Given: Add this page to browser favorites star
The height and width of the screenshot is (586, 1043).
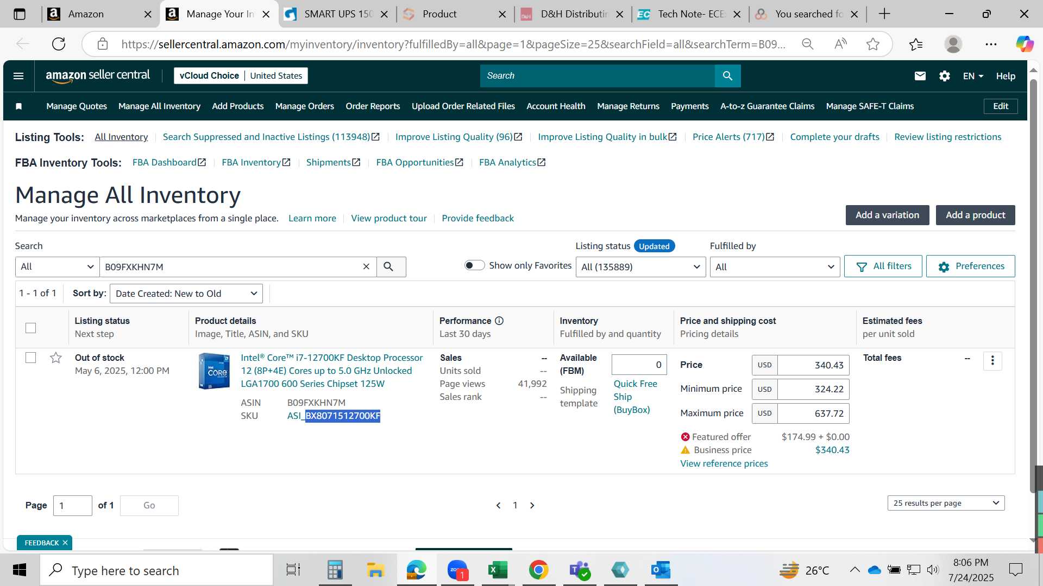Looking at the screenshot, I should point(873,44).
